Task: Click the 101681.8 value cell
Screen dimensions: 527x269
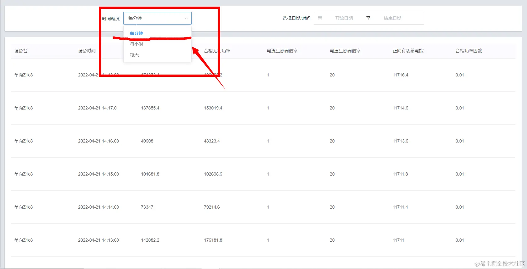Action: (150, 174)
